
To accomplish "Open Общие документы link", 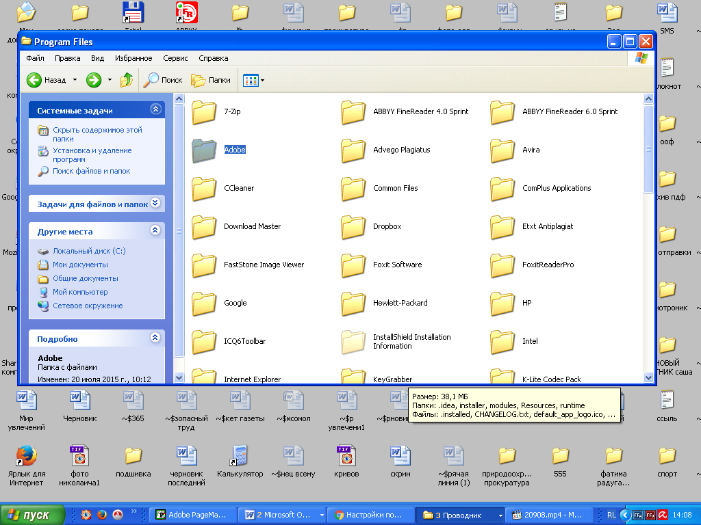I will pyautogui.click(x=86, y=278).
